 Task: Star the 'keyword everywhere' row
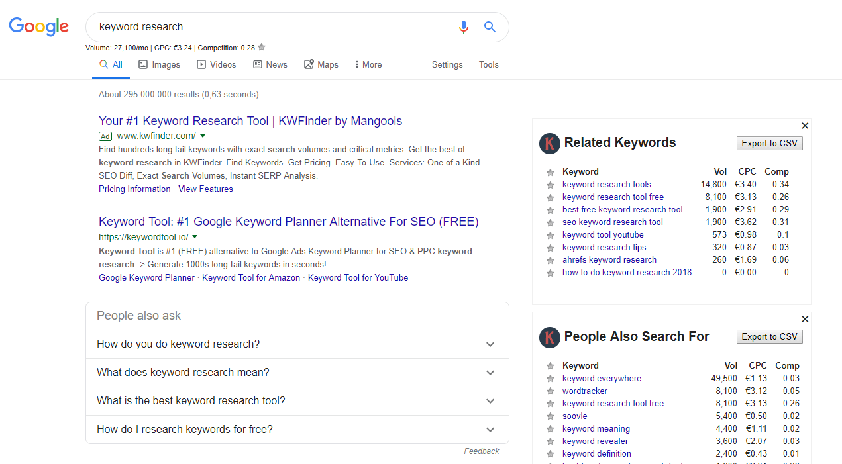(x=550, y=379)
